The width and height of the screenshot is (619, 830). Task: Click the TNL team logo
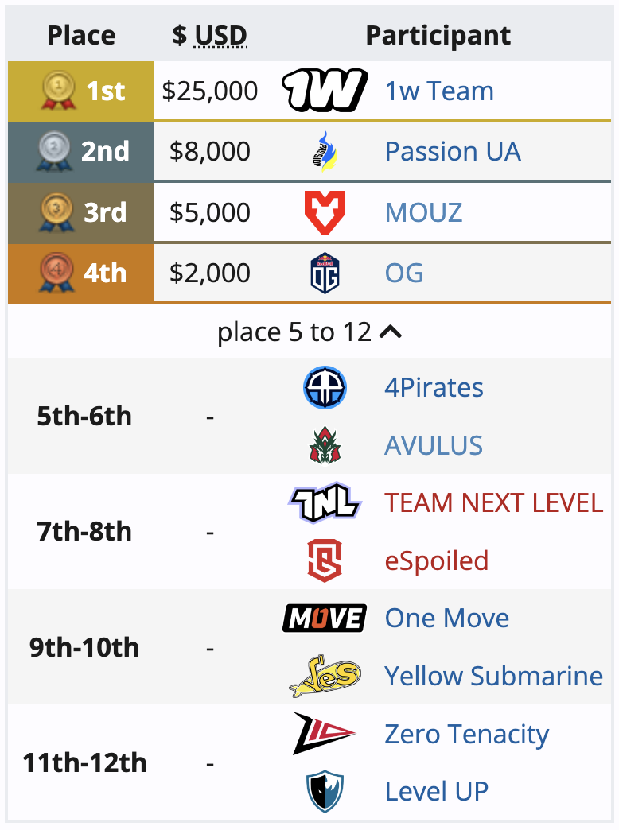coord(325,502)
